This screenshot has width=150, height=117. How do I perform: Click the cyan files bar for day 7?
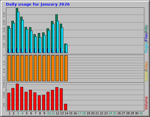[x=36, y=45]
